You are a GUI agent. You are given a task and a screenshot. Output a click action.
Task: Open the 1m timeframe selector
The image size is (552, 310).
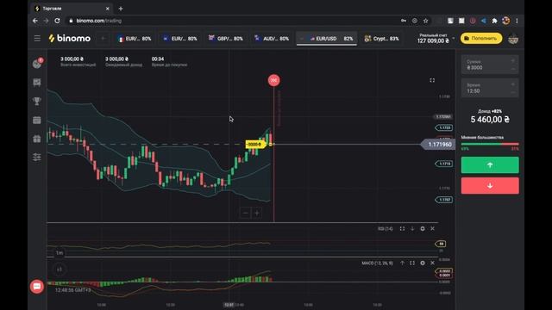point(60,253)
